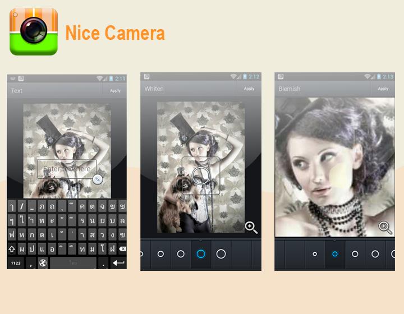The image size is (404, 314).
Task: Tap the Thai ส key
Action: click(x=92, y=235)
